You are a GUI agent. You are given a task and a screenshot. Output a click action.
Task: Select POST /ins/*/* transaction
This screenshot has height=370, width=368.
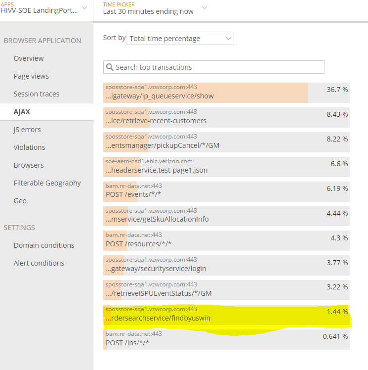point(226,339)
